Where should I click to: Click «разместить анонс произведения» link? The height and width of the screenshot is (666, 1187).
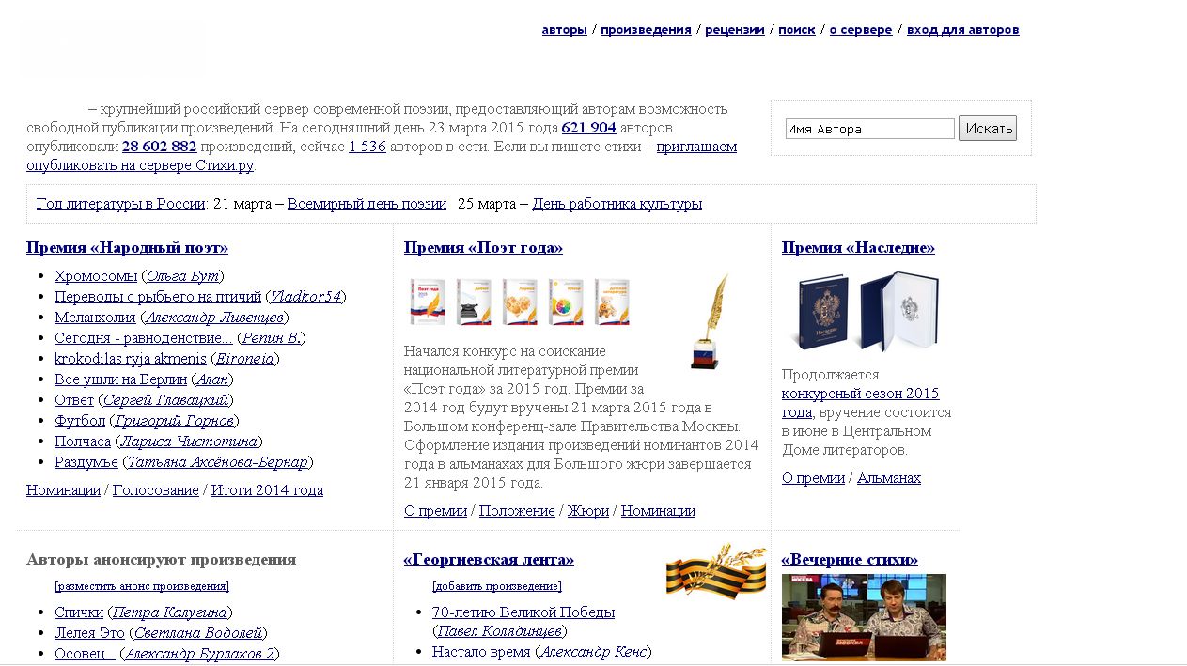pos(142,586)
